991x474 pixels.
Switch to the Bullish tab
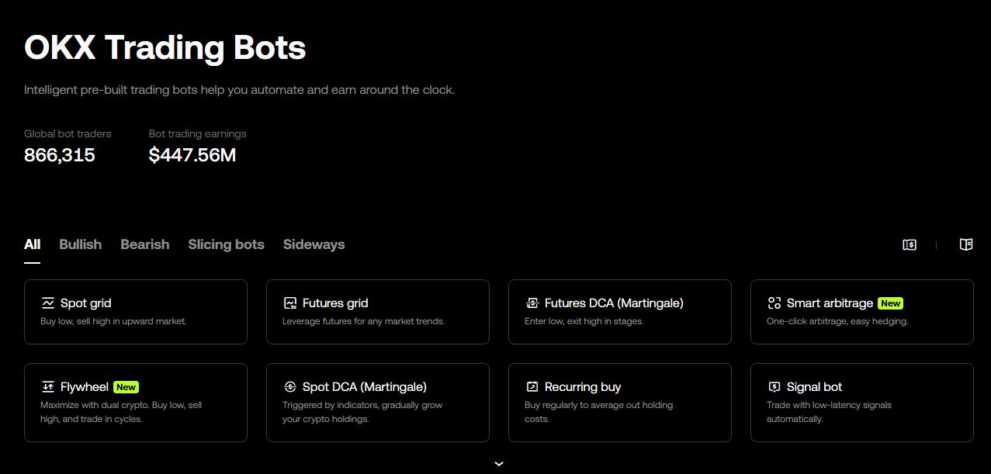pos(81,244)
